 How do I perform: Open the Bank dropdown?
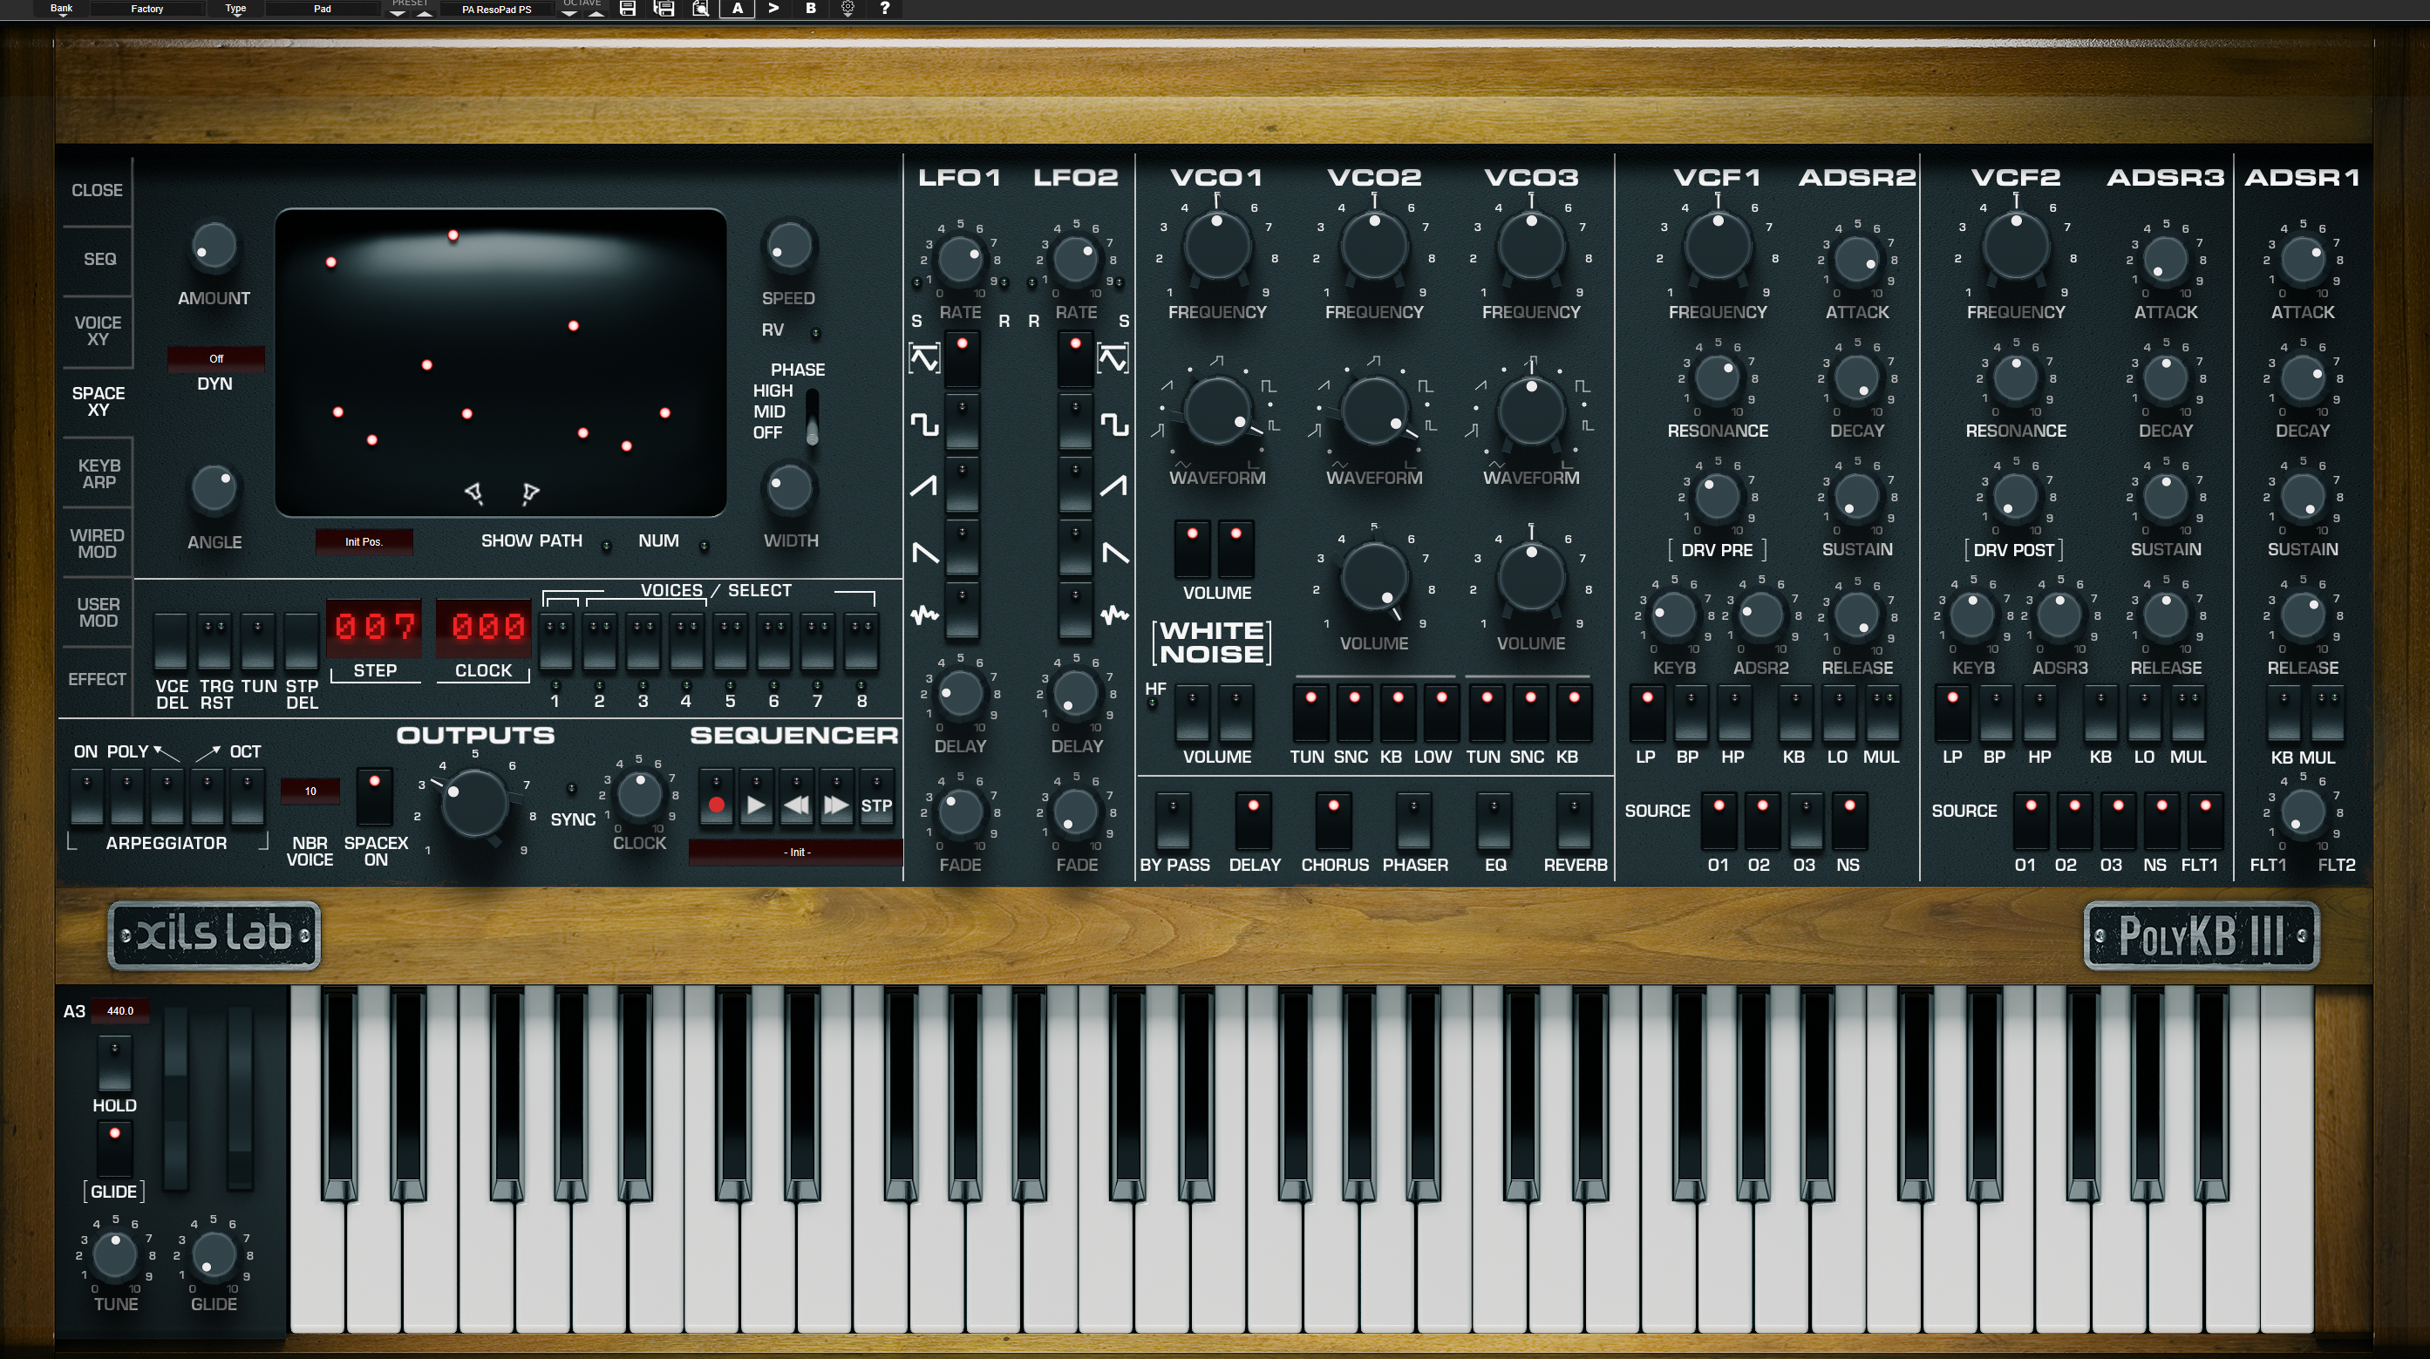61,9
